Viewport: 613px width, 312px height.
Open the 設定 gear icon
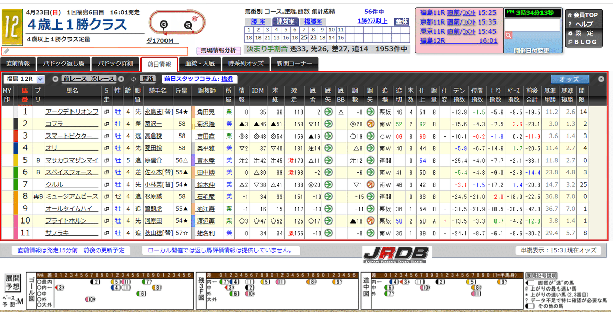(x=570, y=33)
